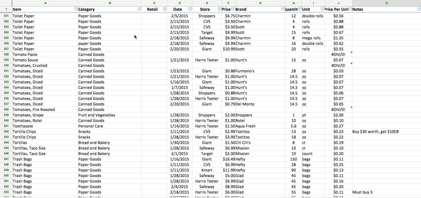421x198 pixels.
Task: Open the Notes column filter dropdown
Action: point(419,9)
